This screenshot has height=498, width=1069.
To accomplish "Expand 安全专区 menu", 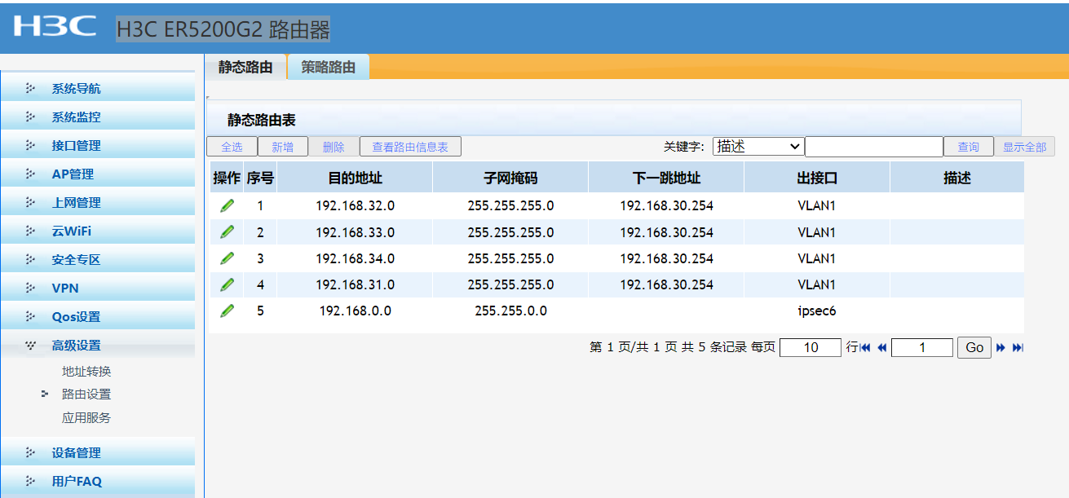I will point(98,260).
